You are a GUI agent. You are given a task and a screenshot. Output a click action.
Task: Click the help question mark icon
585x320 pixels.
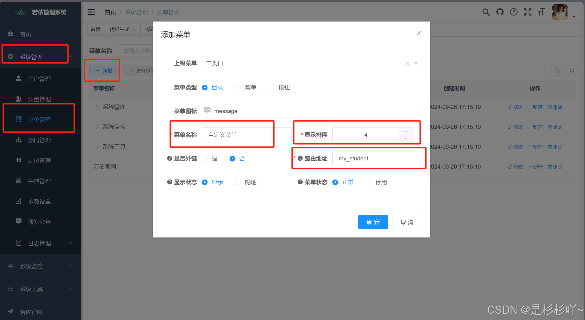click(x=514, y=12)
